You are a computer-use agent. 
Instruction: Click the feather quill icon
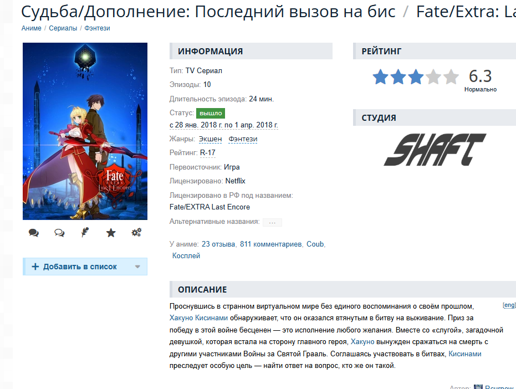pos(85,232)
